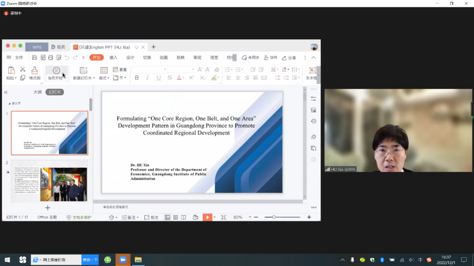Click fit-slide-to-window icon in status bar
The width and height of the screenshot is (474, 266).
(224, 217)
